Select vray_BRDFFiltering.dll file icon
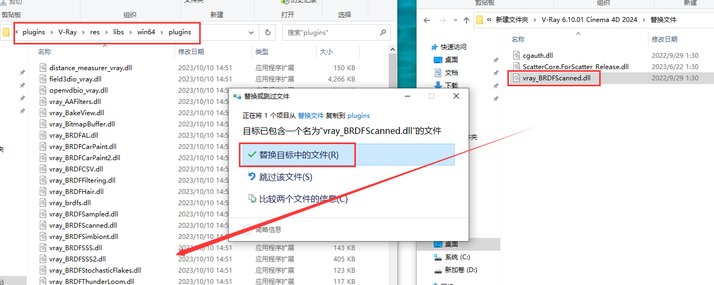This screenshot has height=285, width=714. tap(43, 180)
